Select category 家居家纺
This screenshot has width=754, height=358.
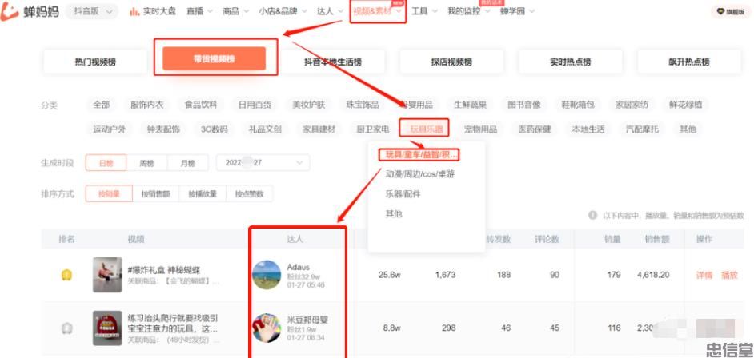(632, 105)
